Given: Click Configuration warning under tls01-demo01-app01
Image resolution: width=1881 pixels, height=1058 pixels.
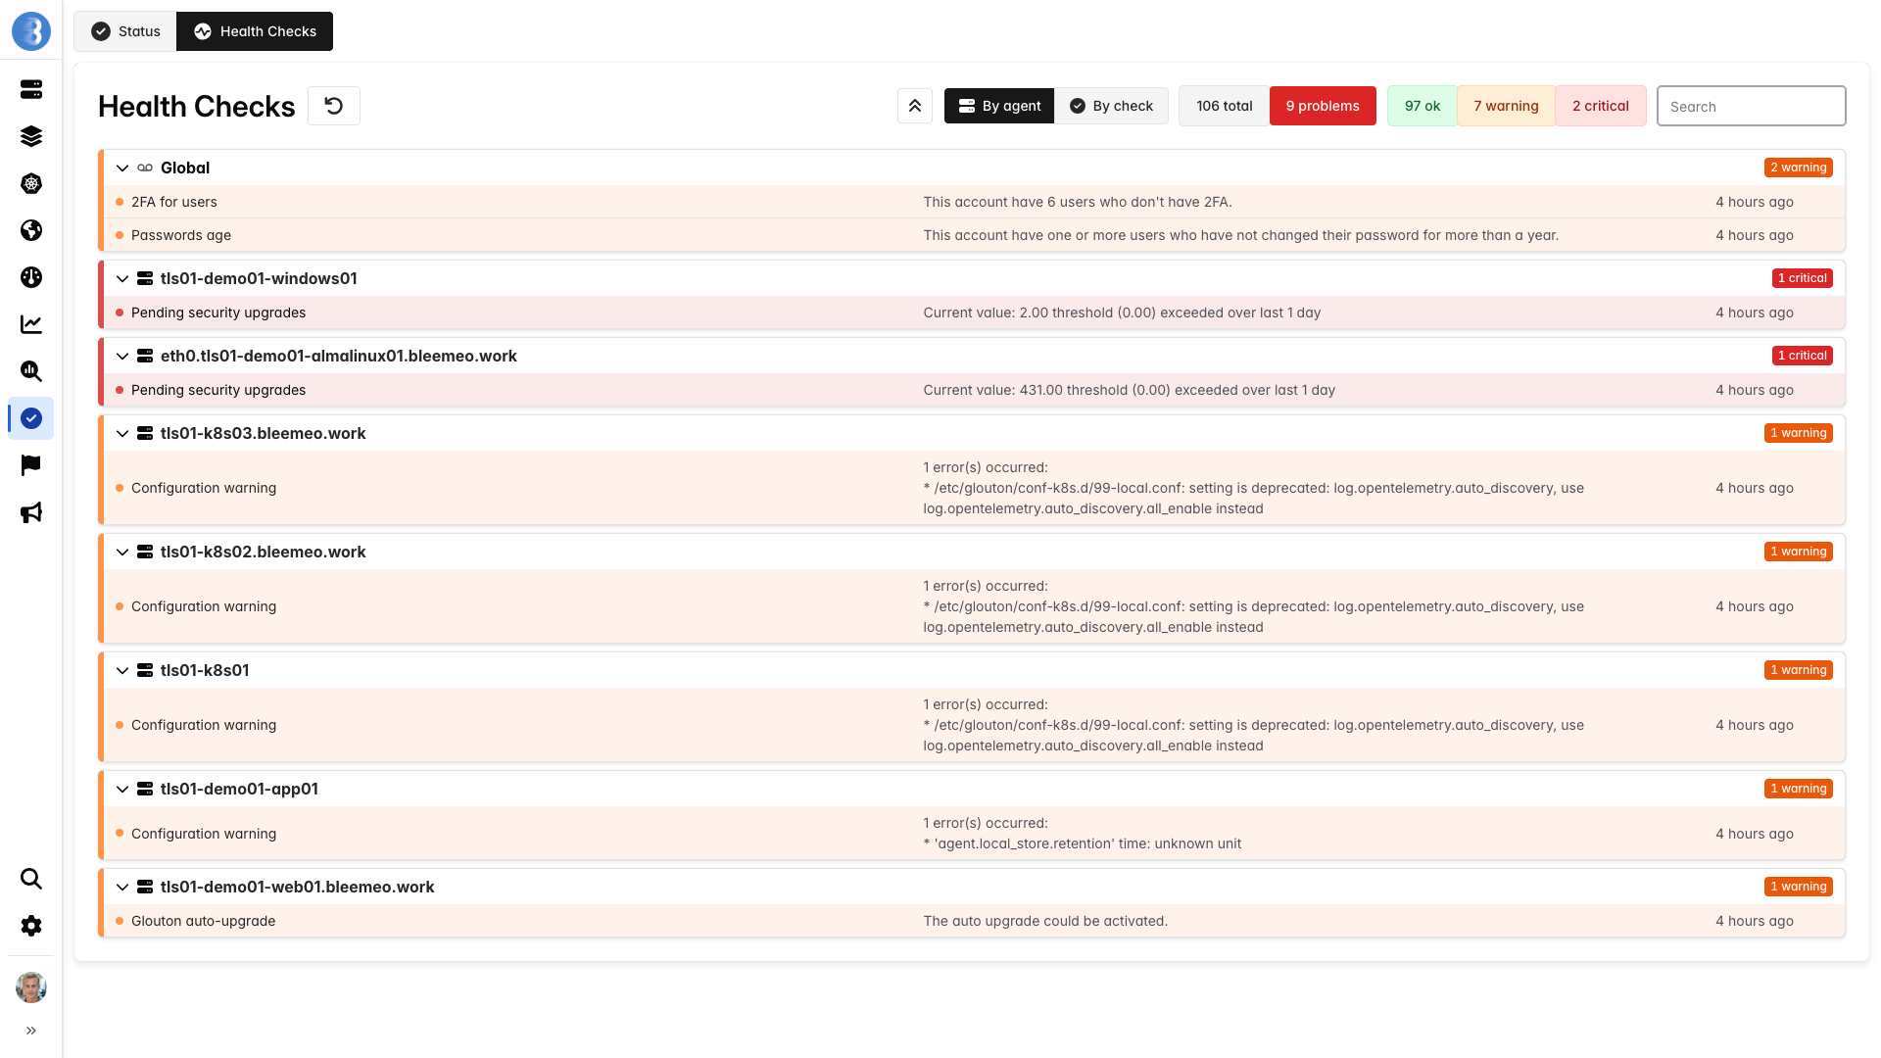Looking at the screenshot, I should click(204, 834).
